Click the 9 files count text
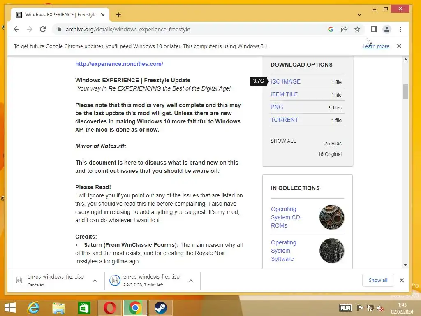The width and height of the screenshot is (421, 316). (335, 107)
